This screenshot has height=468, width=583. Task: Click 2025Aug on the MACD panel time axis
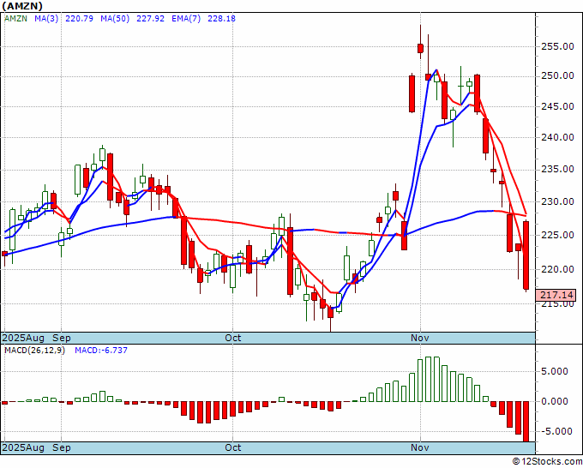[x=23, y=447]
